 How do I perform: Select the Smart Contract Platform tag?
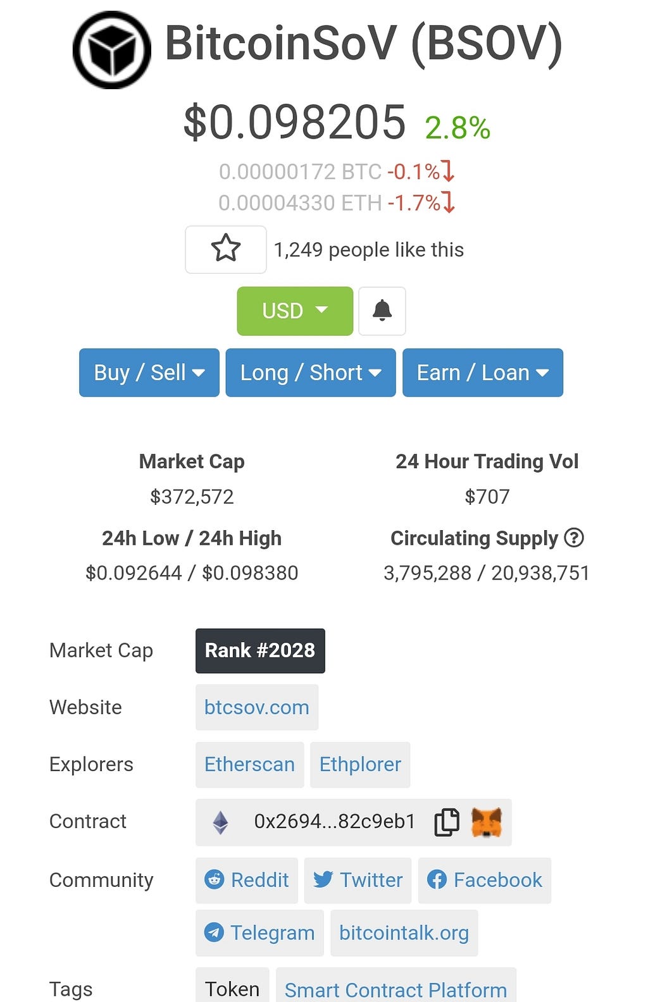(x=396, y=987)
